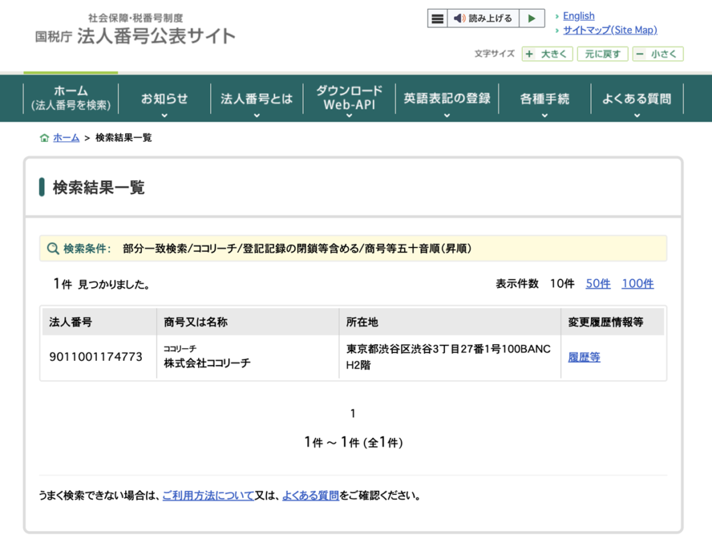Expand the よくある質問 nav menu

[x=636, y=99]
